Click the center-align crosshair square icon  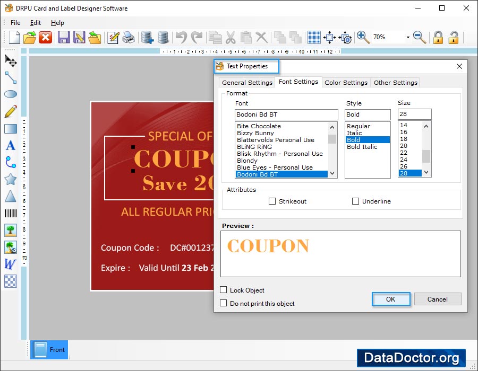(x=329, y=38)
